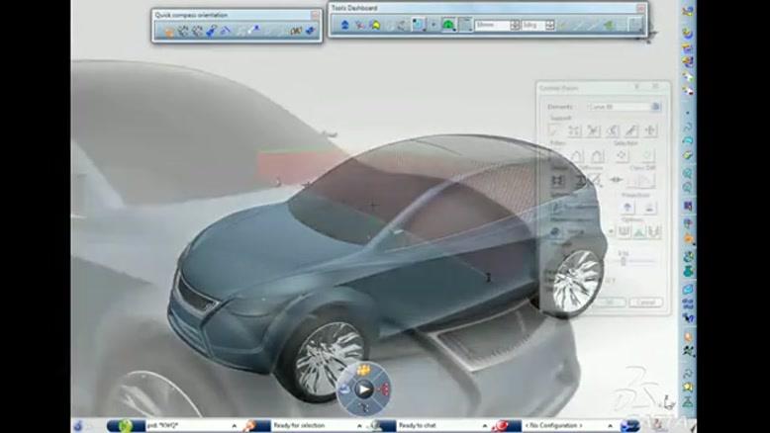
Task: Click the icon beside the Elements field
Action: (655, 107)
